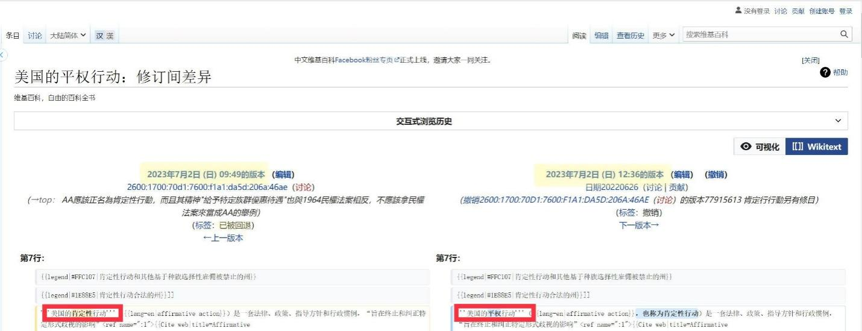Click 帮助 help link text

[x=840, y=72]
